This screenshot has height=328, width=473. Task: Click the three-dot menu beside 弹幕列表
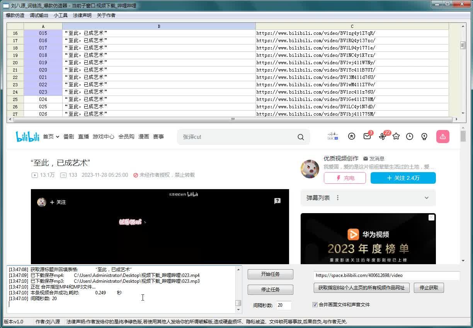[337, 198]
